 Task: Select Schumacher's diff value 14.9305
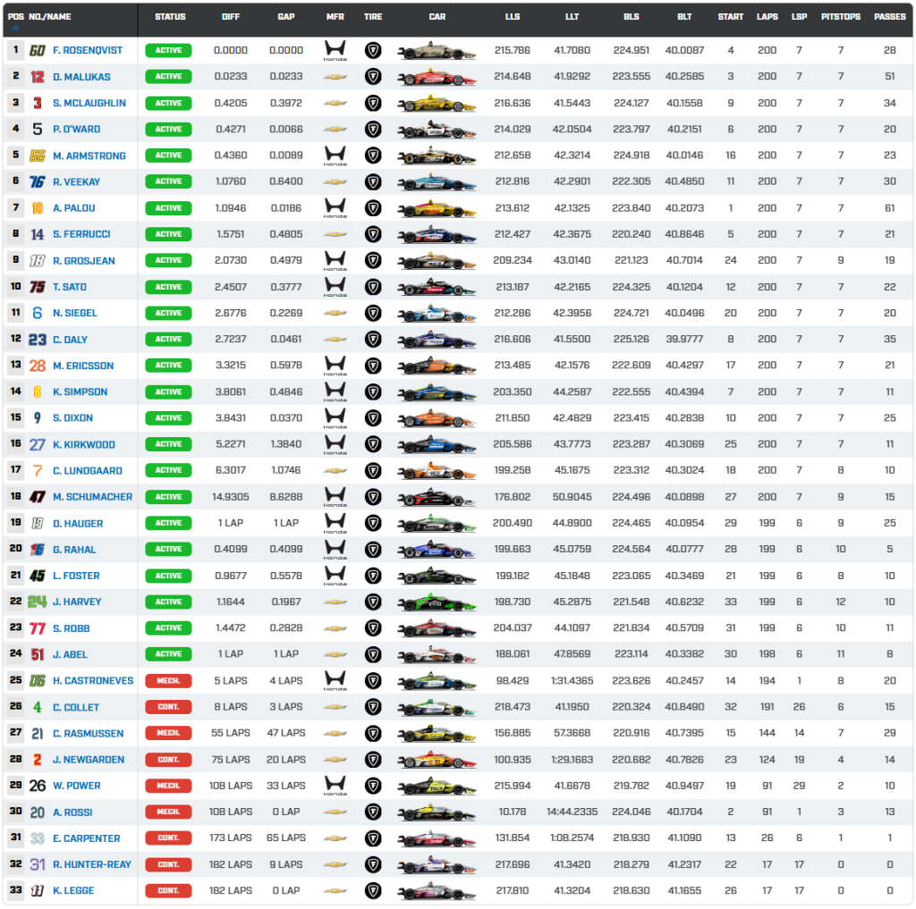coord(231,497)
